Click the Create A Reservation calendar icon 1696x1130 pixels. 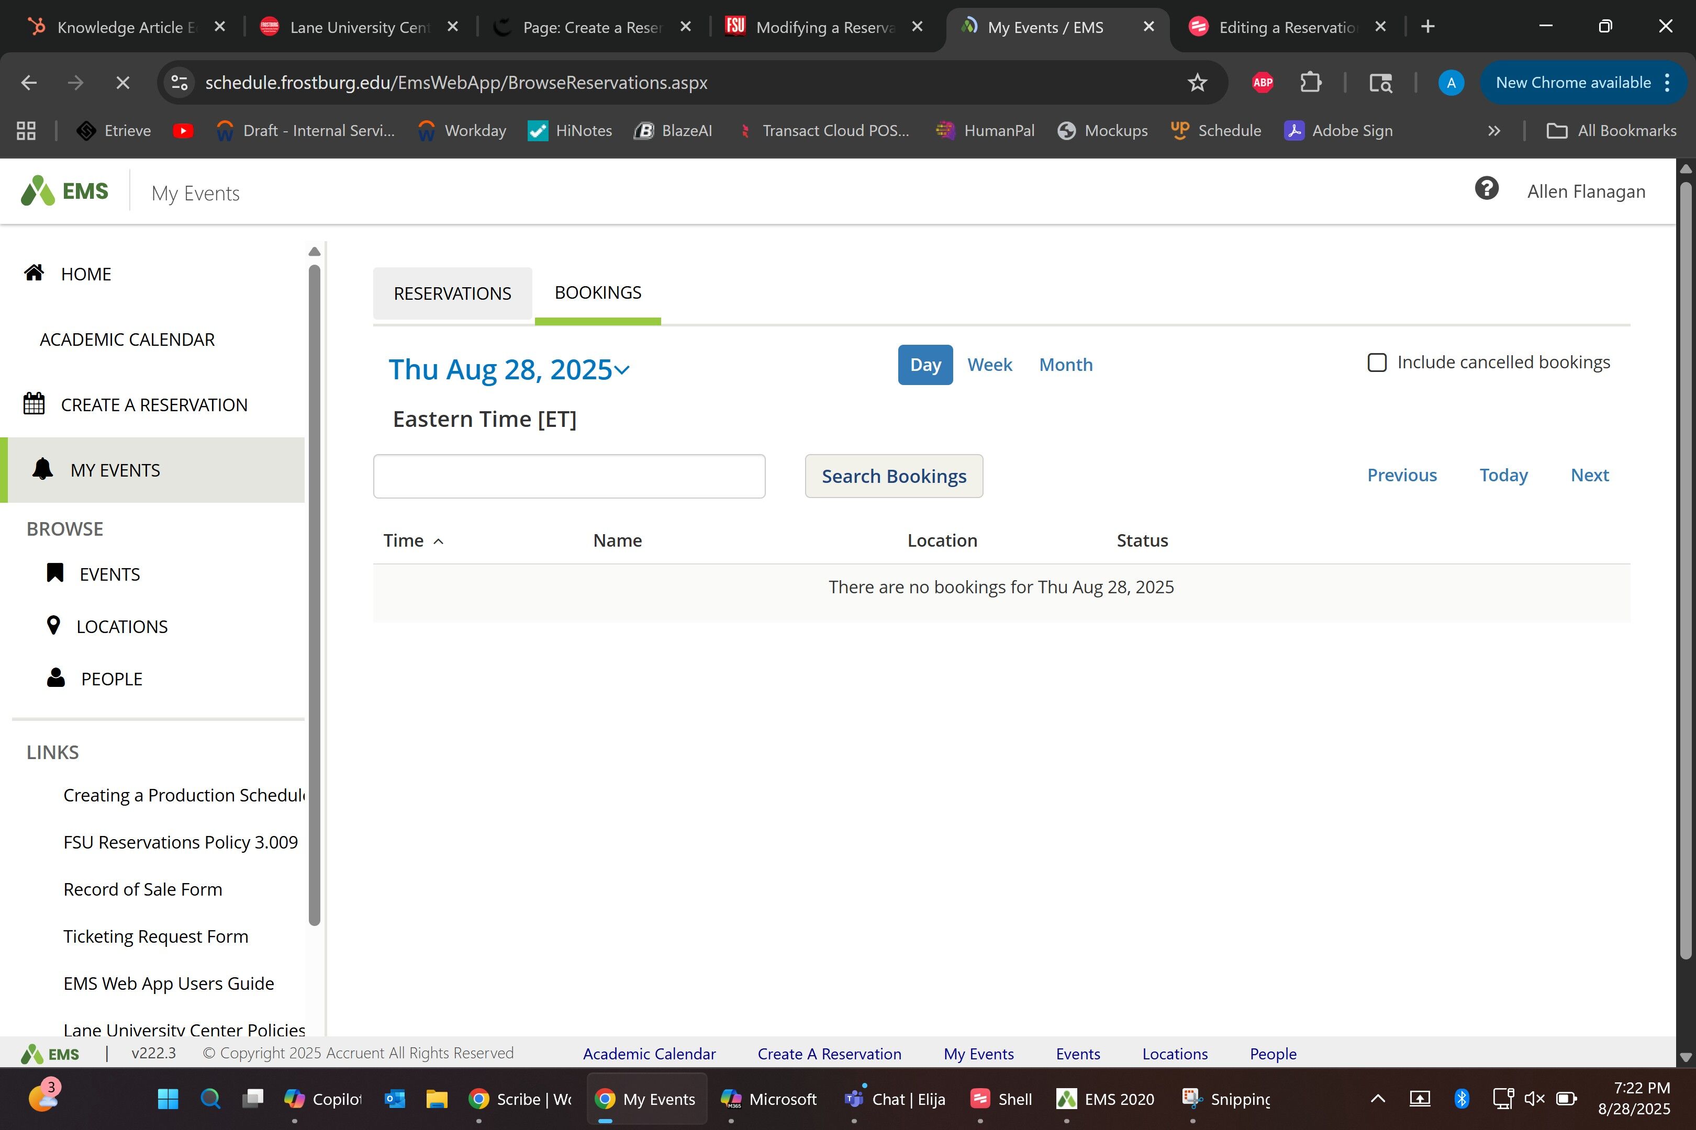34,403
